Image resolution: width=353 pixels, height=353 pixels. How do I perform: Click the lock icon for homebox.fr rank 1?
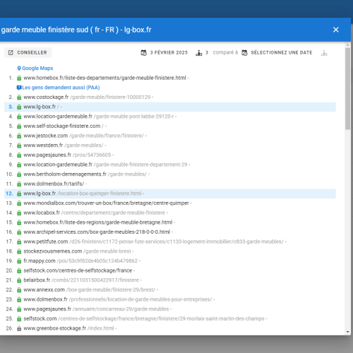coord(19,78)
